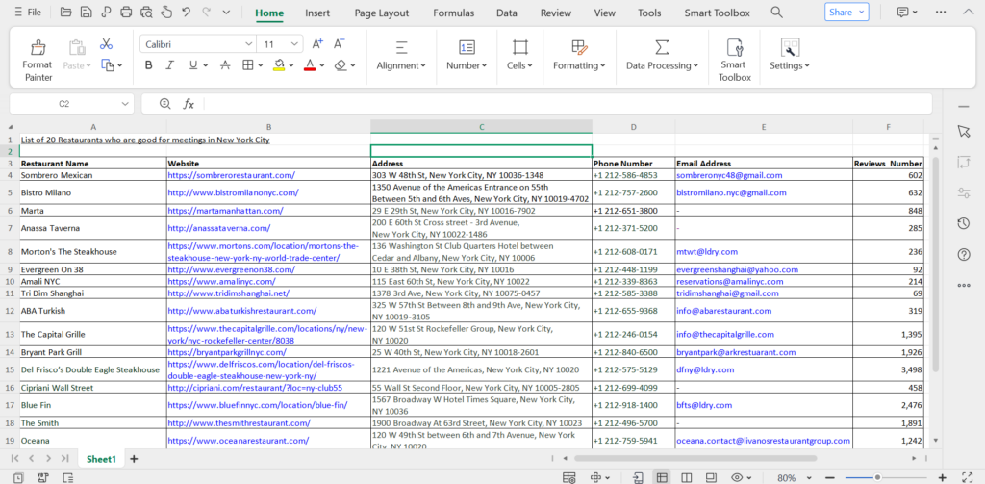Open sidebar settings sliders icon
Screen dimensions: 985x484
(x=964, y=193)
